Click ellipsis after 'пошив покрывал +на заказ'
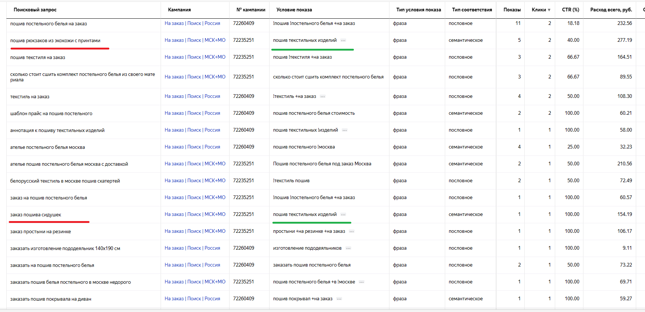 [339, 299]
